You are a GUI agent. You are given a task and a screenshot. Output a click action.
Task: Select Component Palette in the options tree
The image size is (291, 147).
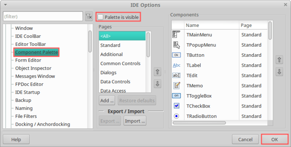tap(36, 52)
